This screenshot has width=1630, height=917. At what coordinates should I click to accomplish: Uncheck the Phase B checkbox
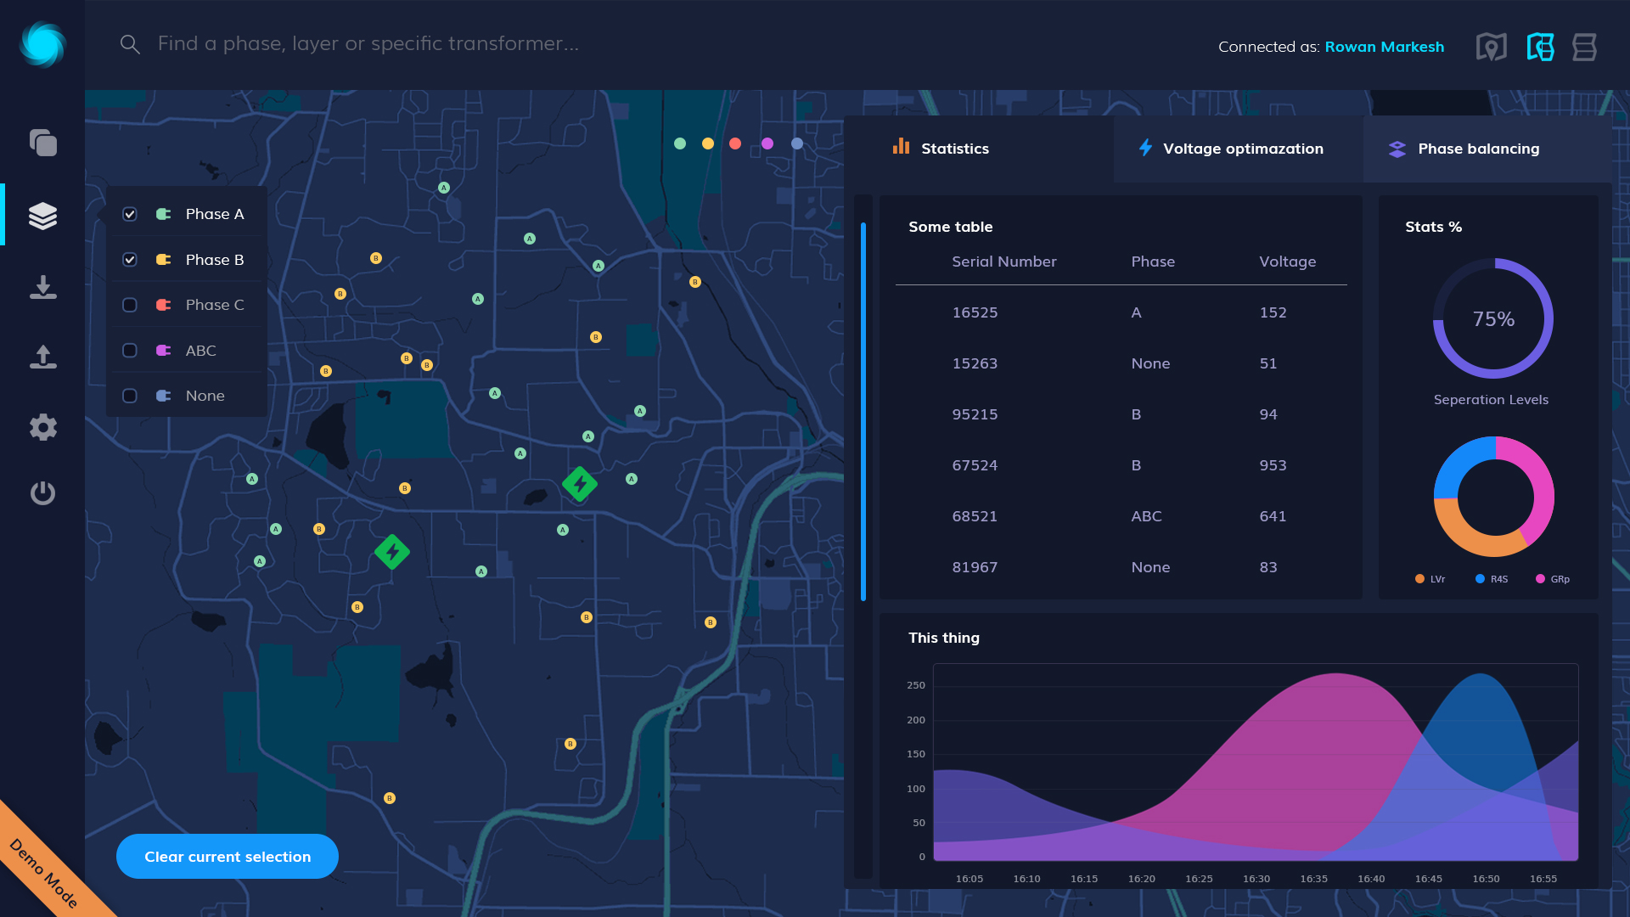(130, 259)
